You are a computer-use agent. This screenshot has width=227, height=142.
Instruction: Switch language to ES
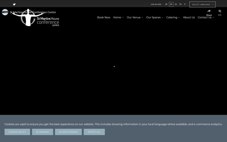(176, 4)
